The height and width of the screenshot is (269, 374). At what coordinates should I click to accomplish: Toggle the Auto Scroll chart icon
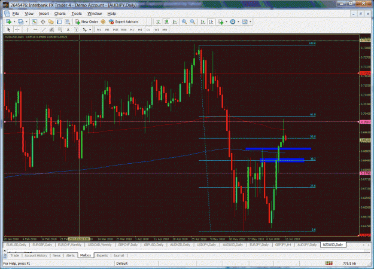[203, 22]
